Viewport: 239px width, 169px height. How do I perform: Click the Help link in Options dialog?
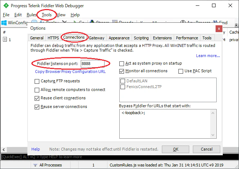tap(36, 149)
